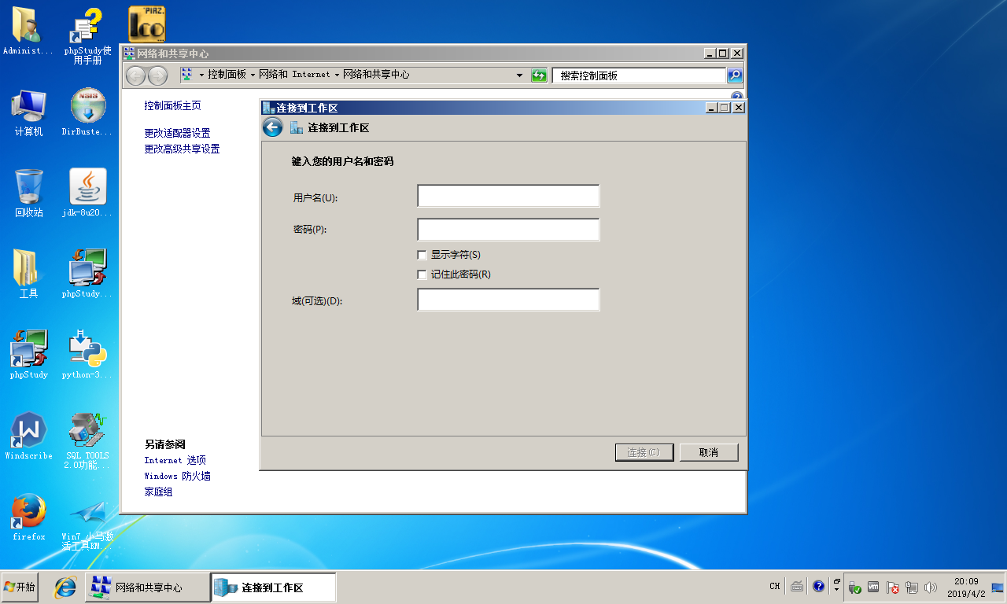Screen dimensions: 1007x604
Task: Open the 计算机 desktop icon
Action: [x=28, y=110]
